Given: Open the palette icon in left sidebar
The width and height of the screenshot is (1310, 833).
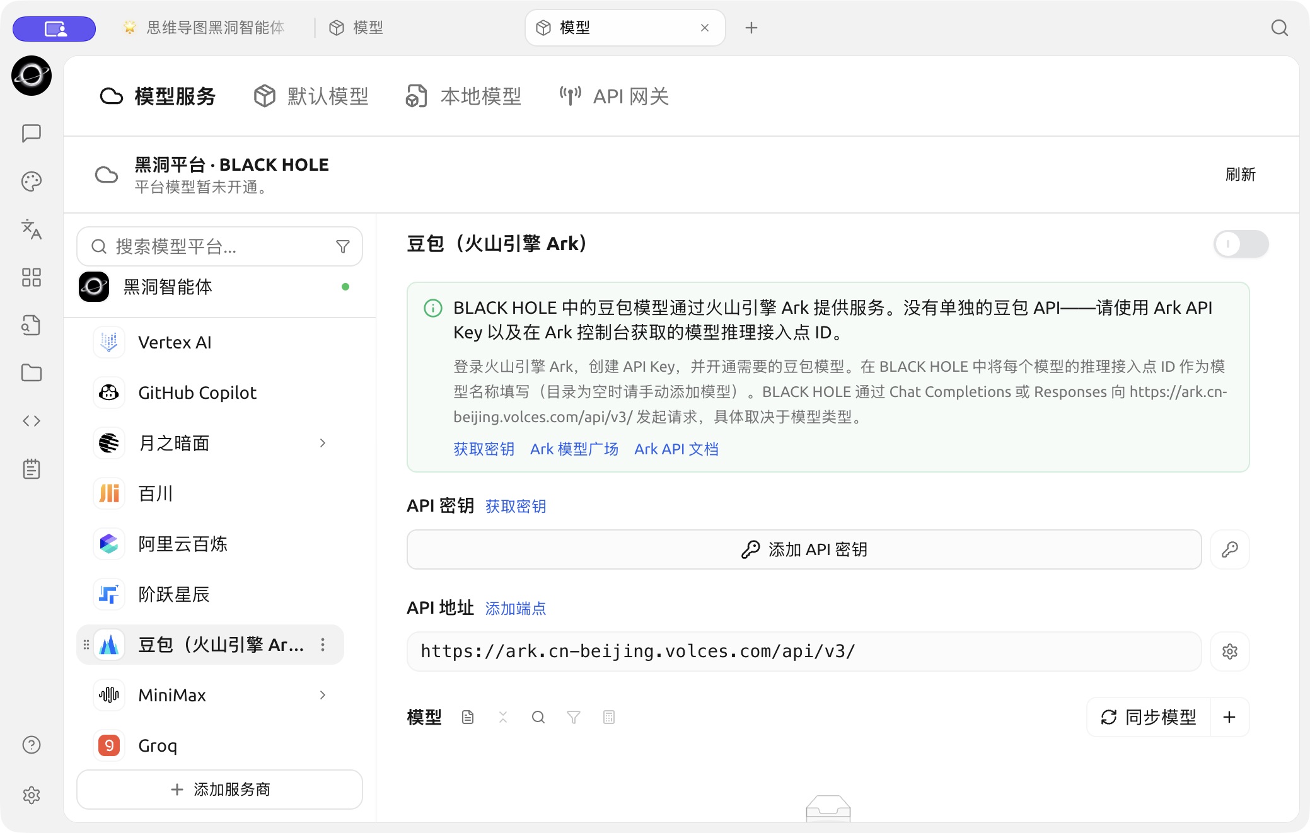Looking at the screenshot, I should tap(32, 181).
